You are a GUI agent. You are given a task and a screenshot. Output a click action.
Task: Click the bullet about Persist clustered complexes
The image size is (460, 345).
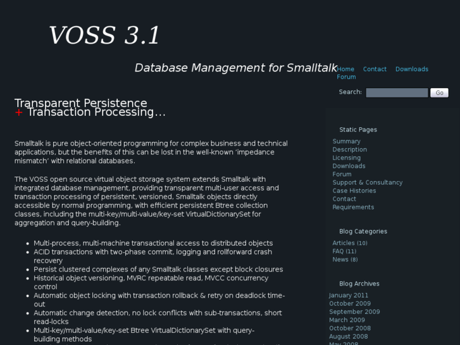pos(158,269)
